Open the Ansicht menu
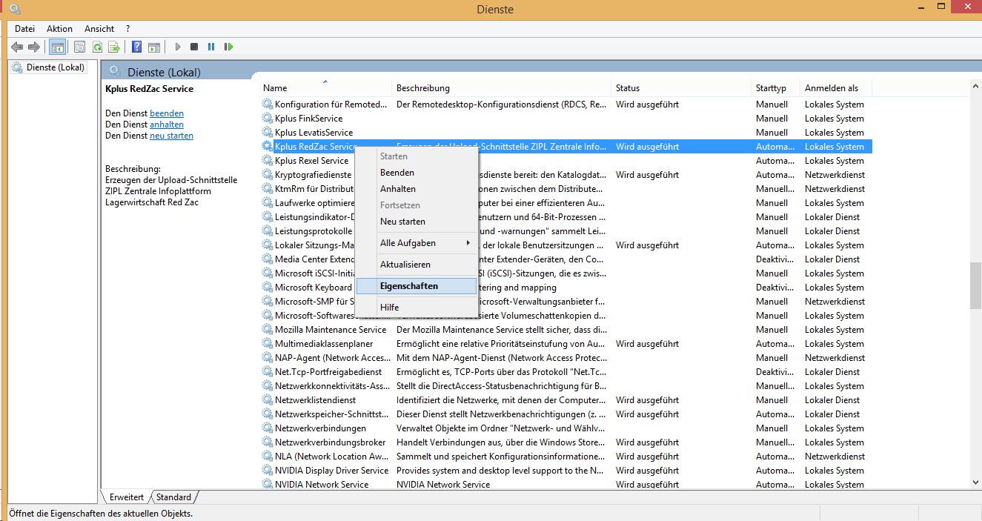This screenshot has width=982, height=521. [99, 29]
